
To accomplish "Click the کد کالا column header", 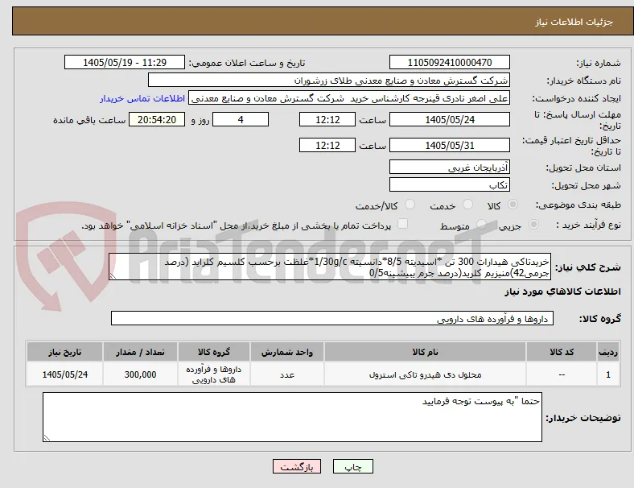I will (x=562, y=352).
